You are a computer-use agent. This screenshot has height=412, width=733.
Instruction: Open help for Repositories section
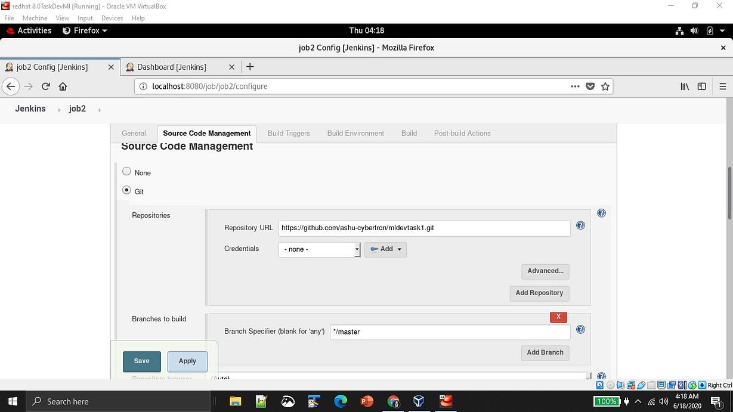click(x=601, y=213)
